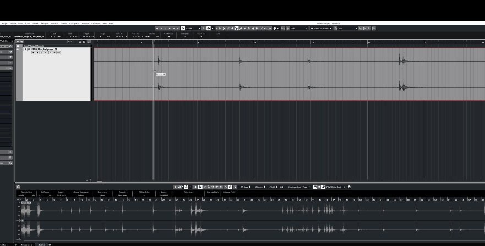Mute the FBWKMise_Neigh track
Image resolution: width=485 pixels, height=246 pixels.
(x=26, y=50)
